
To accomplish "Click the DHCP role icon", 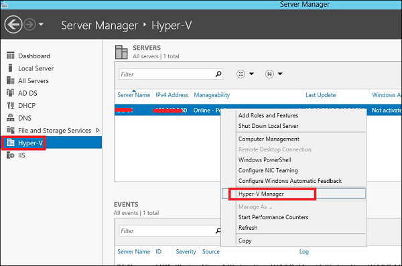I will pyautogui.click(x=11, y=105).
